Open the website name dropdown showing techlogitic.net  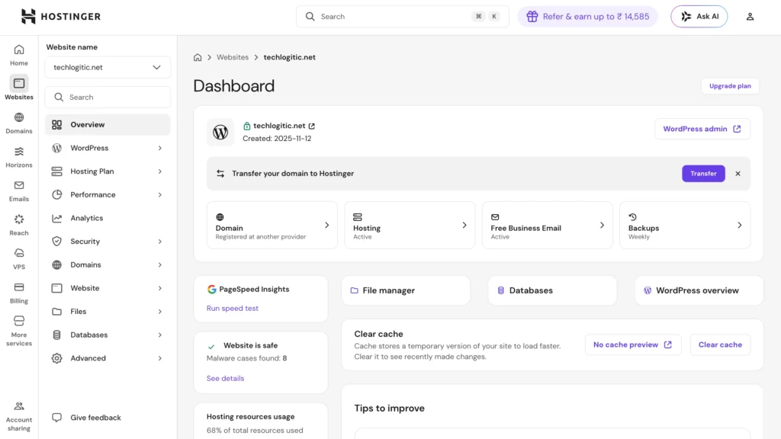point(107,67)
